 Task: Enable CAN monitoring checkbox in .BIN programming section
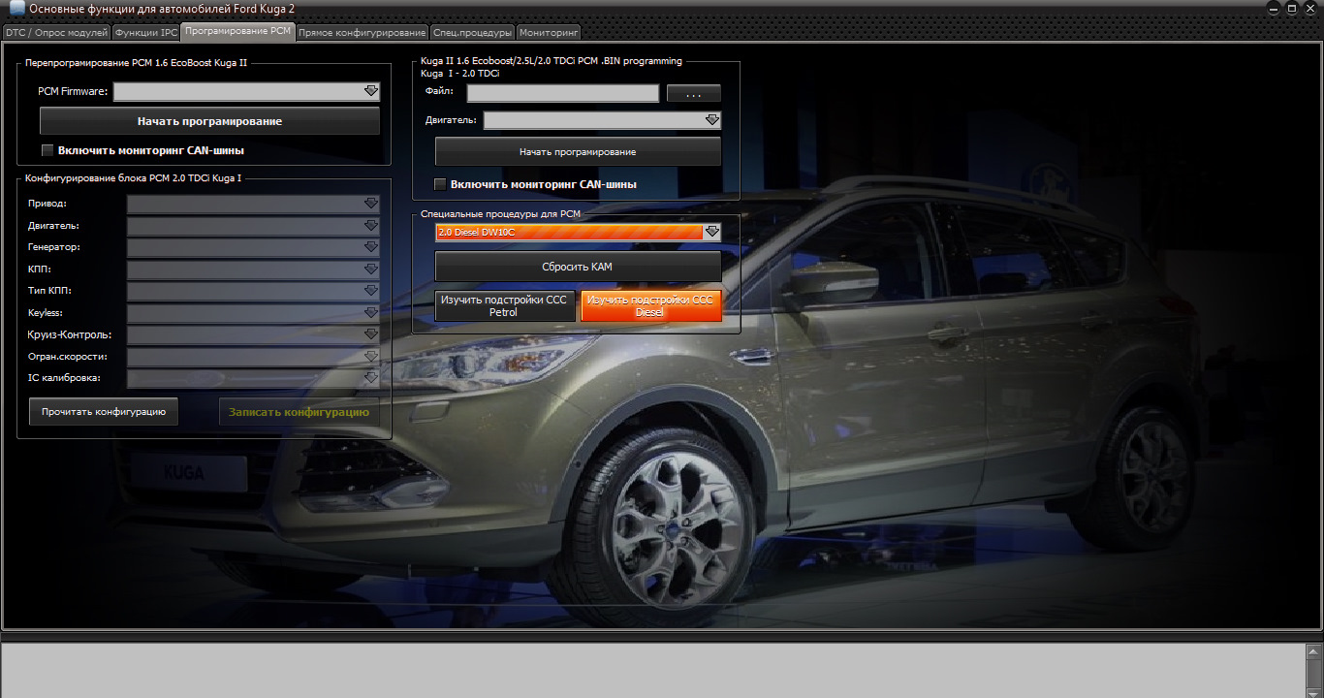(x=440, y=184)
